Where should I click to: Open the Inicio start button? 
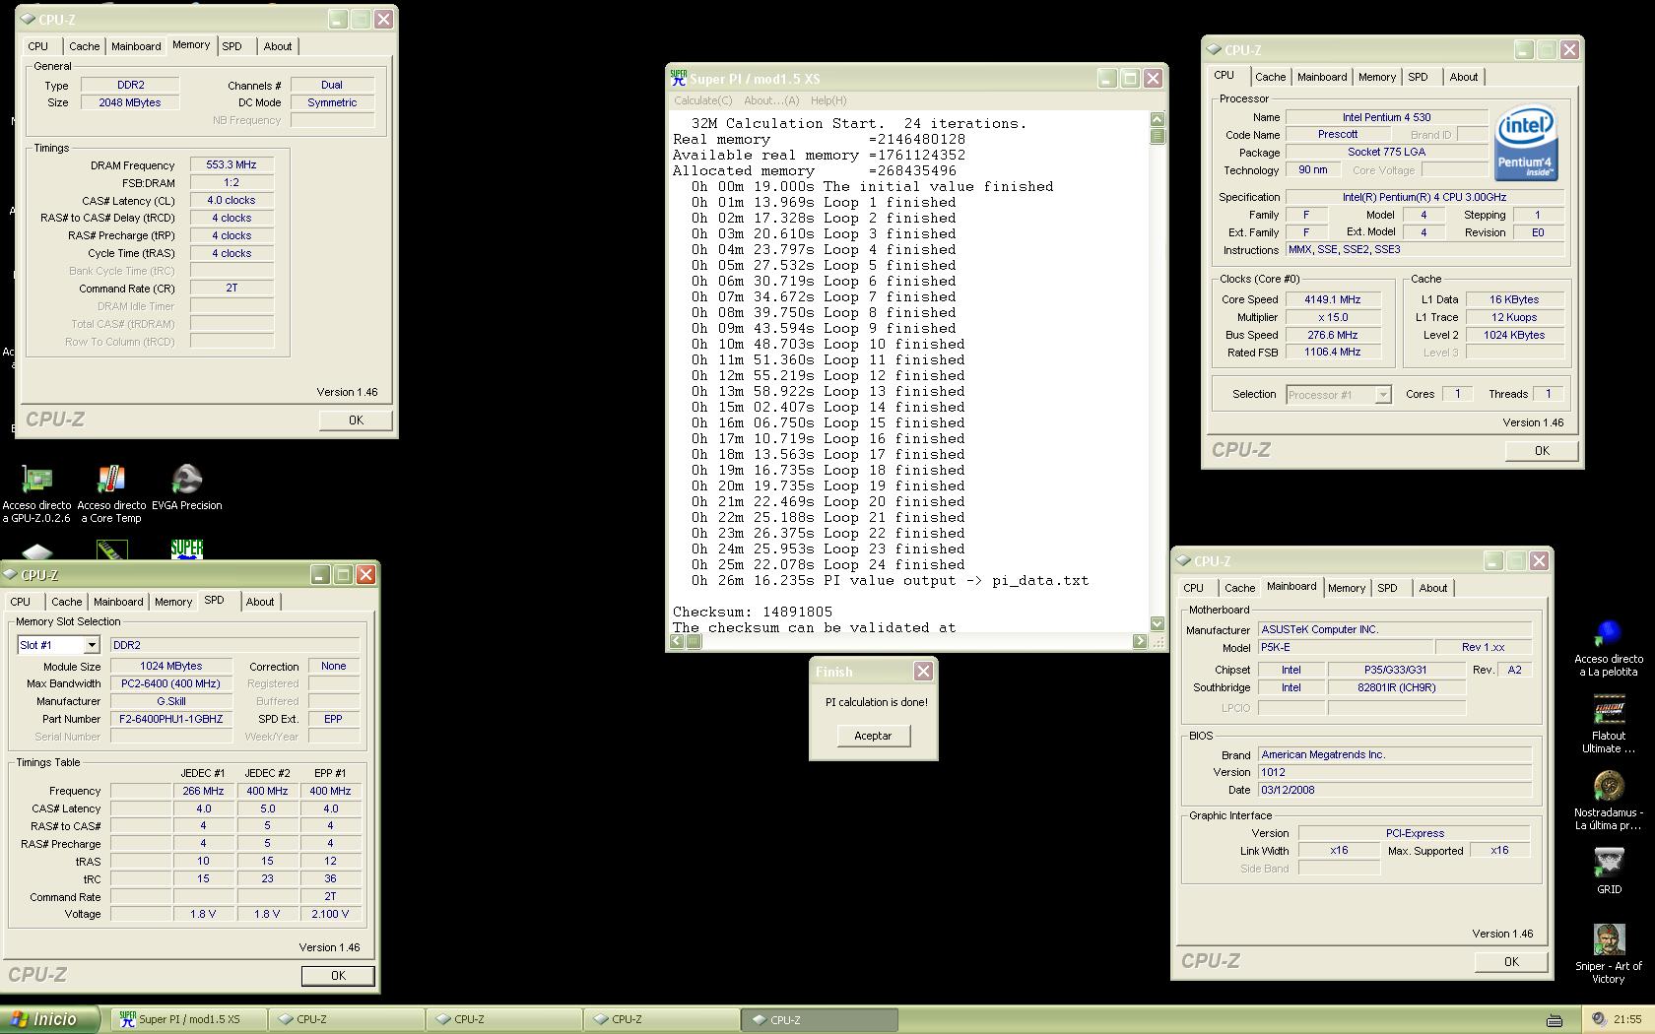click(x=49, y=1019)
